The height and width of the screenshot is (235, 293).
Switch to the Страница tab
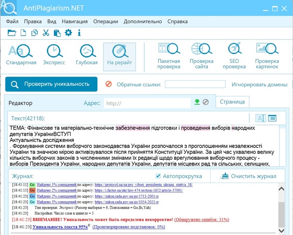click(232, 102)
